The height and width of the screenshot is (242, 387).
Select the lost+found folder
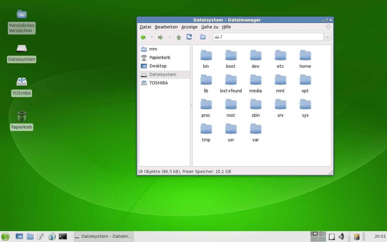[231, 83]
